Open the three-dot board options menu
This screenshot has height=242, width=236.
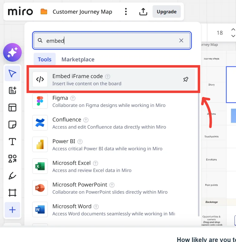coord(126,11)
